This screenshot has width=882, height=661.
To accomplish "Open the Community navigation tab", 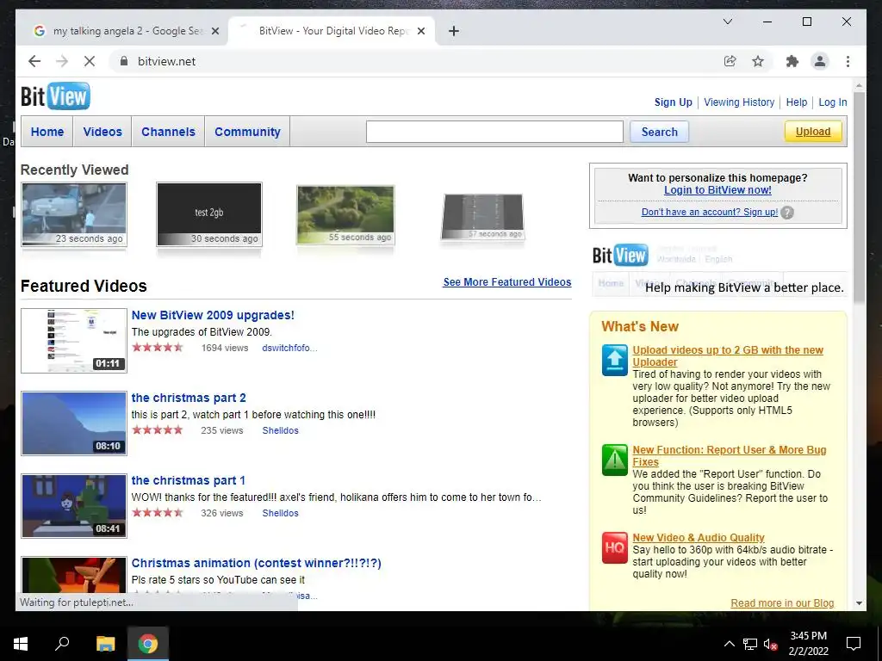I will (247, 132).
